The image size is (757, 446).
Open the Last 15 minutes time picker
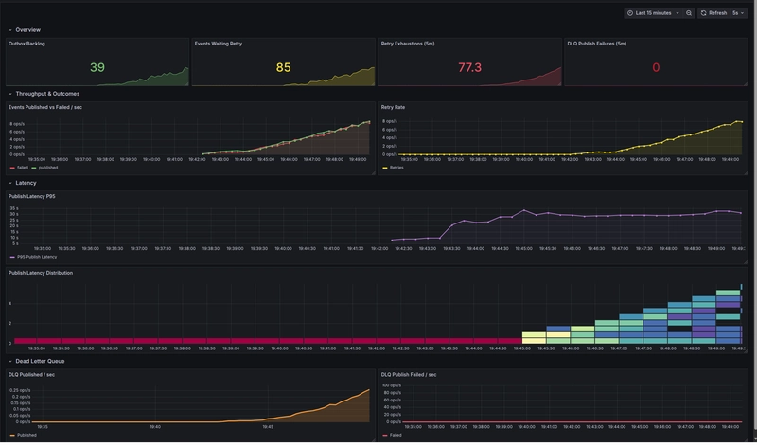[x=653, y=13]
